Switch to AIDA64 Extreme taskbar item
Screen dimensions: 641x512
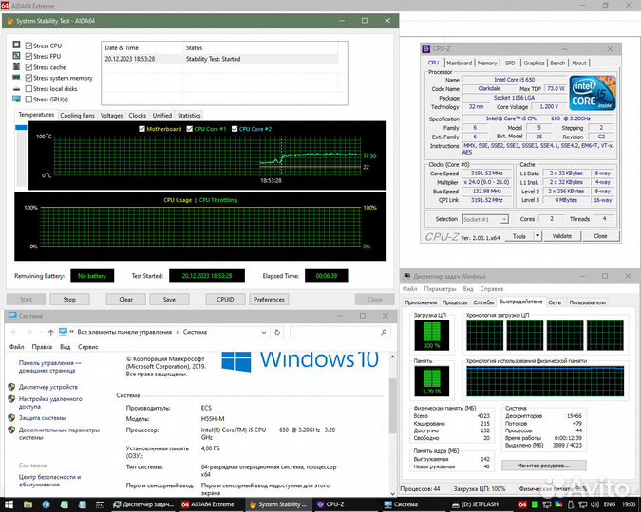tap(208, 504)
